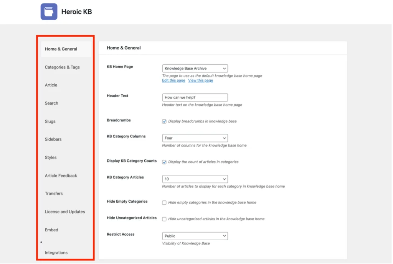Screen dimensions: 393x264
Task: Click the Heroic KB title text
Action: click(77, 12)
